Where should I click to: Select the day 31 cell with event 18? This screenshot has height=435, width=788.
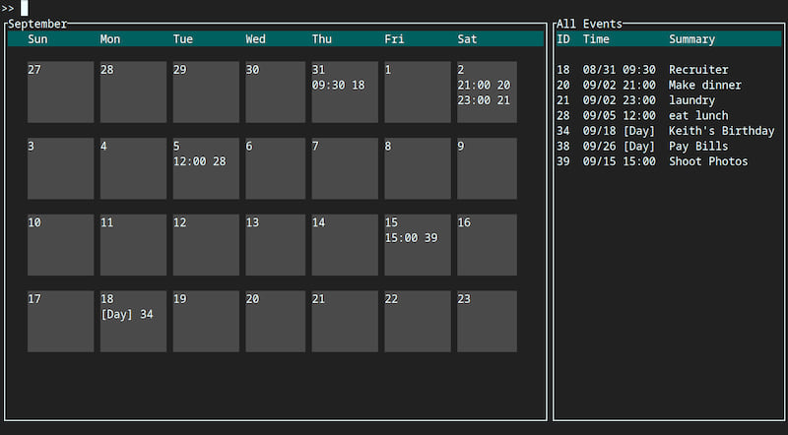pyautogui.click(x=345, y=92)
